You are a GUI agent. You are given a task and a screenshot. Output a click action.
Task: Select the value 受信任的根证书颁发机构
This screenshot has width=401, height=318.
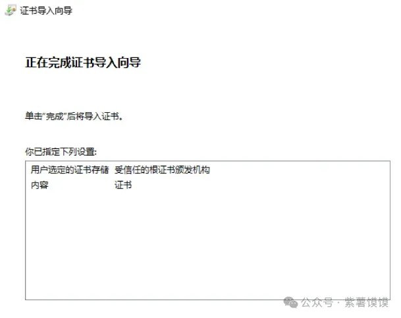pyautogui.click(x=162, y=170)
